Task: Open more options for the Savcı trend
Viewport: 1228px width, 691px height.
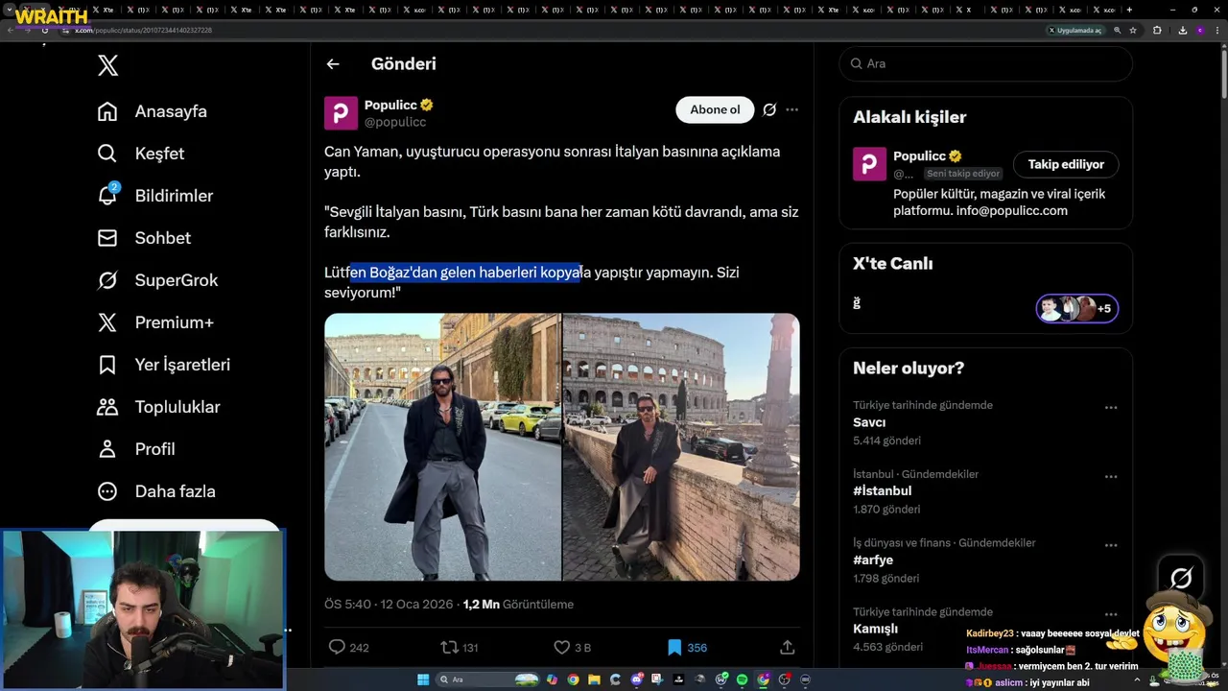Action: click(1111, 408)
